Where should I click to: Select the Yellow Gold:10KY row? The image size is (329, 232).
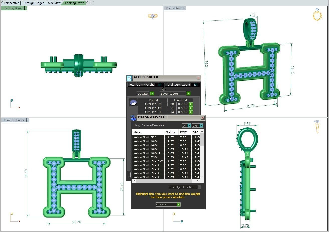click(166, 141)
